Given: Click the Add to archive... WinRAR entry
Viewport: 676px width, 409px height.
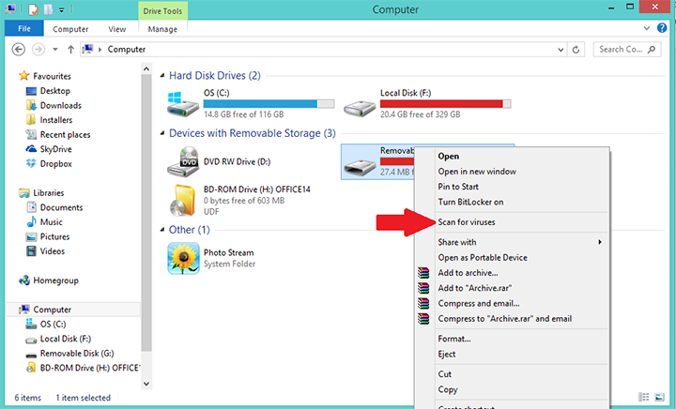Looking at the screenshot, I should 469,273.
